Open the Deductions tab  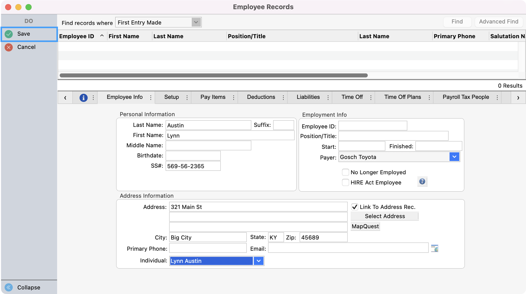(x=261, y=97)
